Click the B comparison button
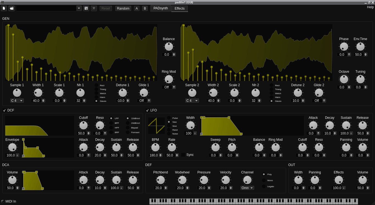 (145, 9)
